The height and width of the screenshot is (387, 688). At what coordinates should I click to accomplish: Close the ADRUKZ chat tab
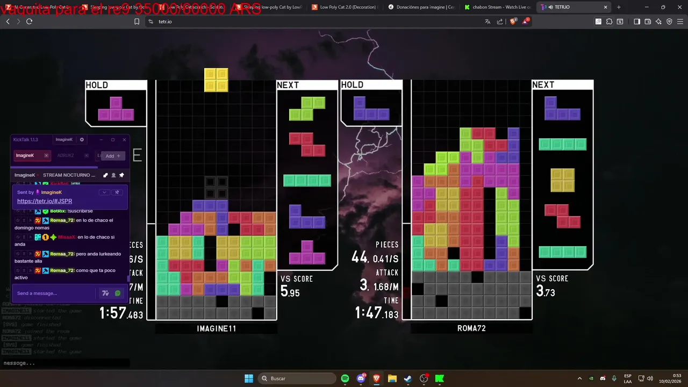tap(87, 156)
